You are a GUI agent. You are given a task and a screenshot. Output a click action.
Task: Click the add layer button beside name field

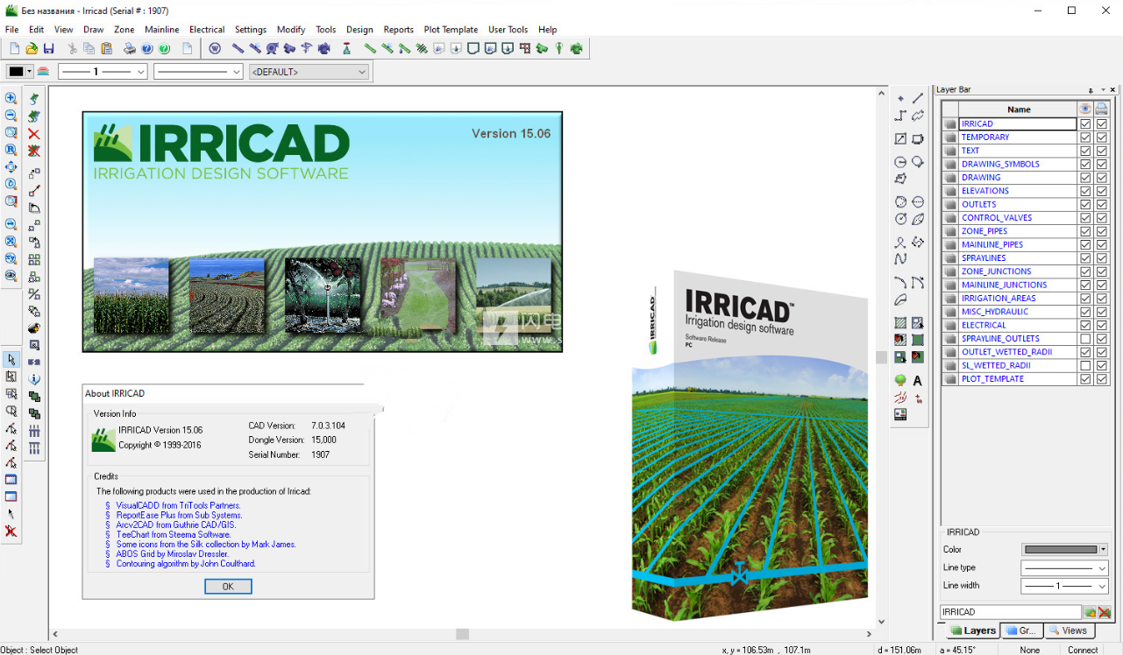click(1090, 613)
